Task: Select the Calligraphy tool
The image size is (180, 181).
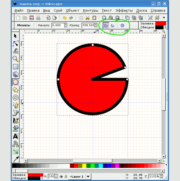Action: 16,121
